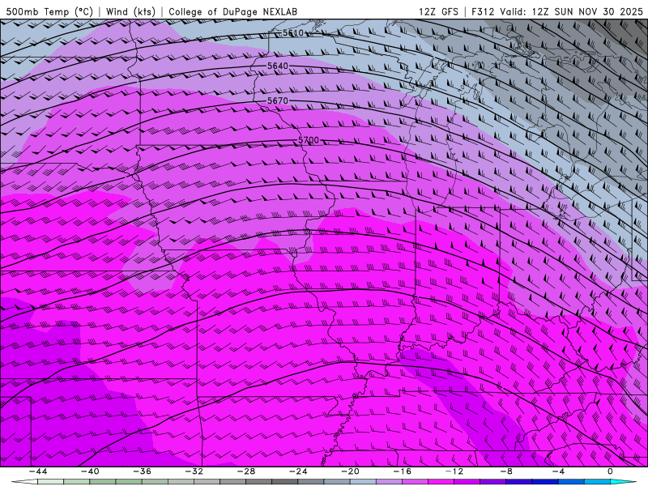Select the light blue swatch right of -20
Viewport: 648px width, 486px height.
click(x=363, y=482)
